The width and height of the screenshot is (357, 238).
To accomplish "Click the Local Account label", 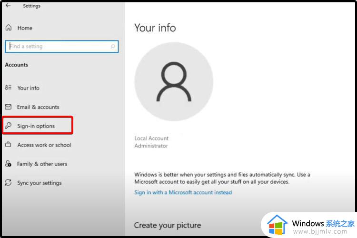I will pos(151,138).
